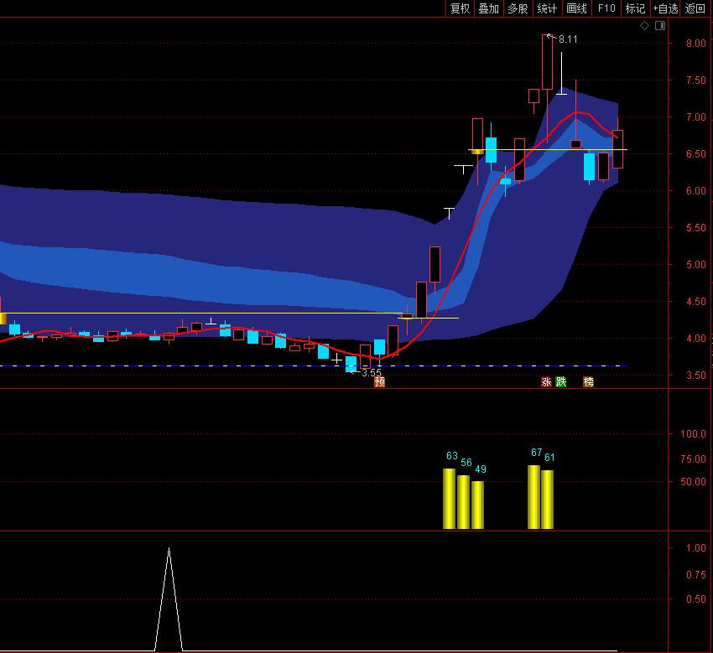The image size is (713, 653).
Task: Click the 8.00 price axis label
Action: (x=695, y=44)
